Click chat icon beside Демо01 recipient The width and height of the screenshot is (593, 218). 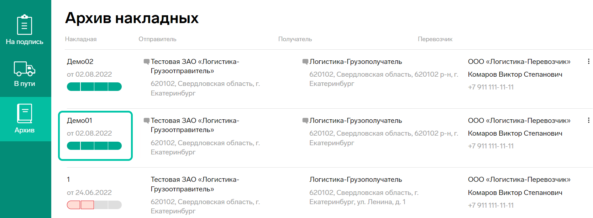click(305, 121)
